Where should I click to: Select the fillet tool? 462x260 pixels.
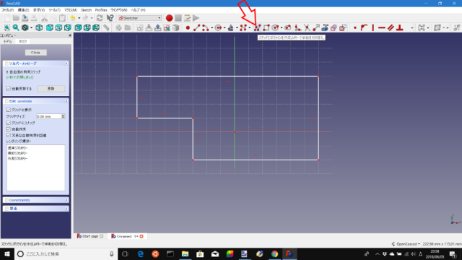(297, 27)
